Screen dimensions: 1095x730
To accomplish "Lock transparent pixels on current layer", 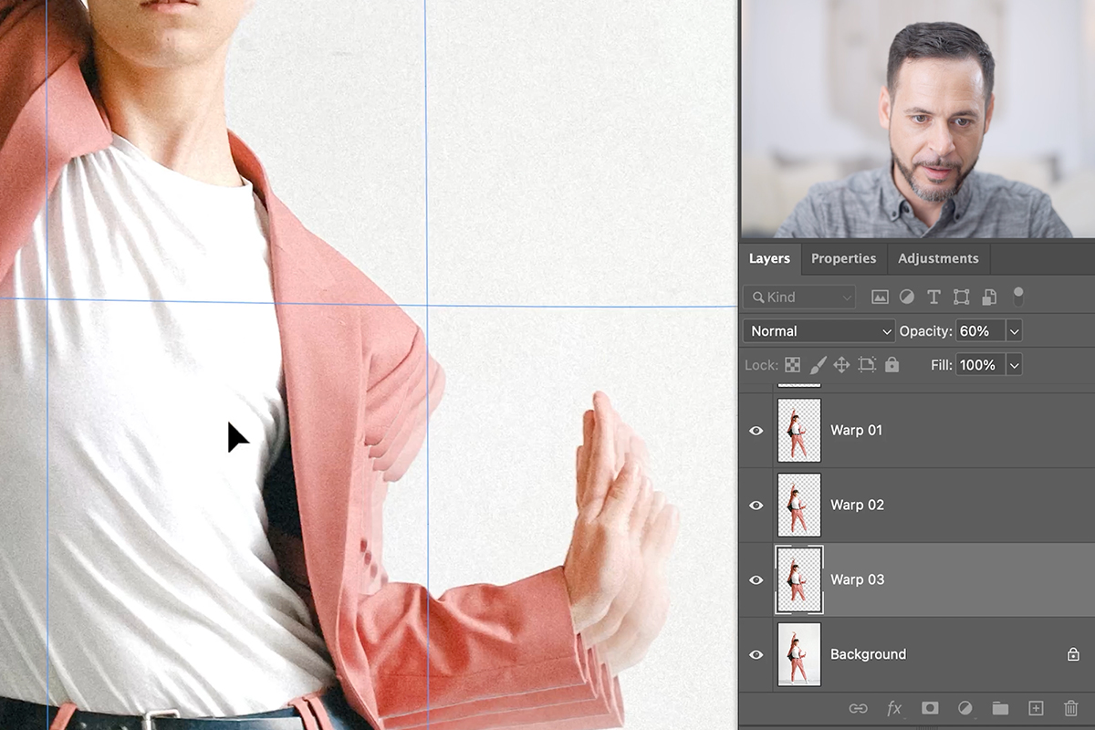I will tap(792, 364).
